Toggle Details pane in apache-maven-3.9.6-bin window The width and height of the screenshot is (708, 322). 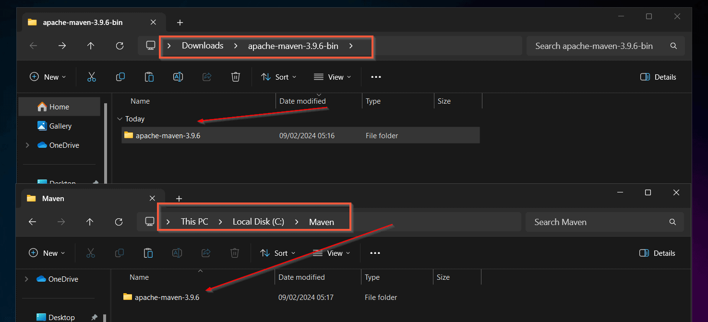click(x=658, y=77)
